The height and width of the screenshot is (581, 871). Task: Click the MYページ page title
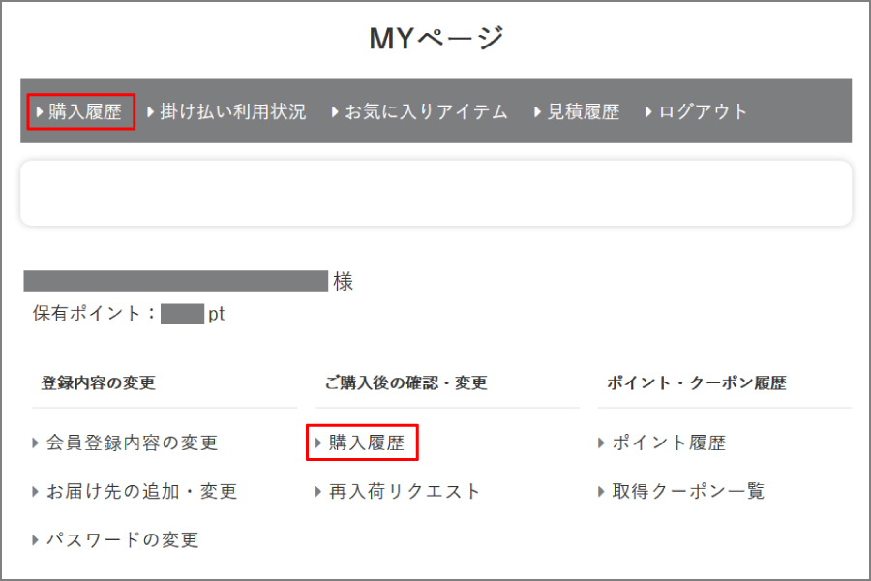tap(436, 39)
